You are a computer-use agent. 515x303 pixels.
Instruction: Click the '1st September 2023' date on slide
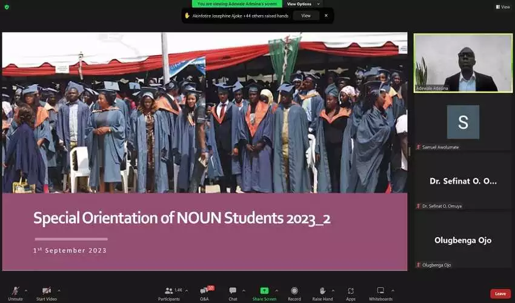tap(70, 250)
